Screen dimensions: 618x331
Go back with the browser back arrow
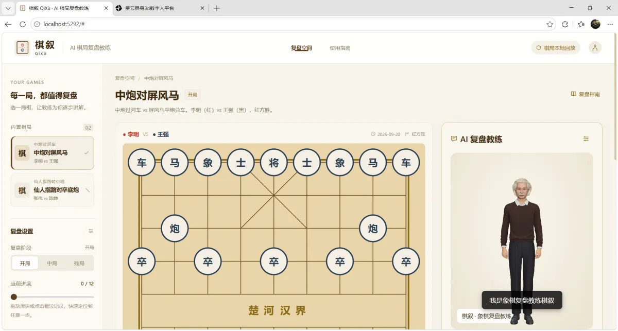tap(8, 24)
